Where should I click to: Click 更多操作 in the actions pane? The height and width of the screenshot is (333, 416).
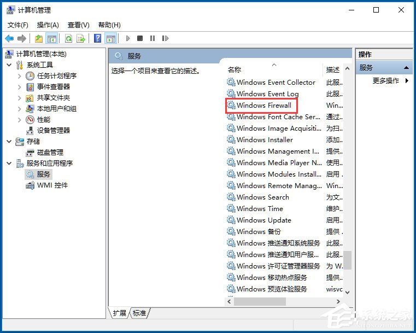pyautogui.click(x=386, y=80)
